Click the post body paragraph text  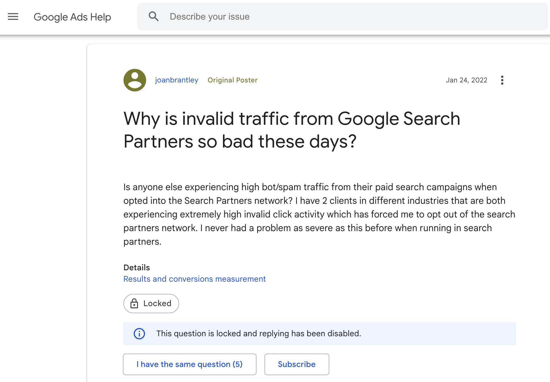[319, 214]
